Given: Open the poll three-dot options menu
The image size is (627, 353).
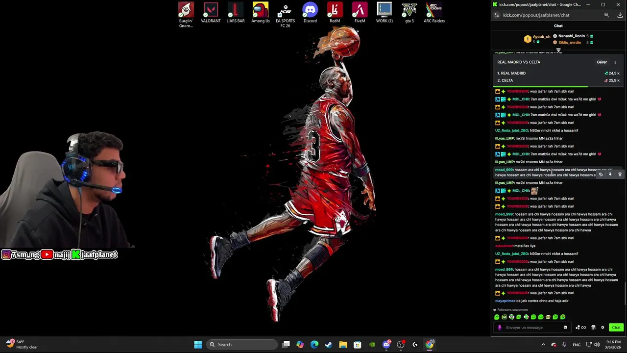Looking at the screenshot, I should click(x=615, y=62).
